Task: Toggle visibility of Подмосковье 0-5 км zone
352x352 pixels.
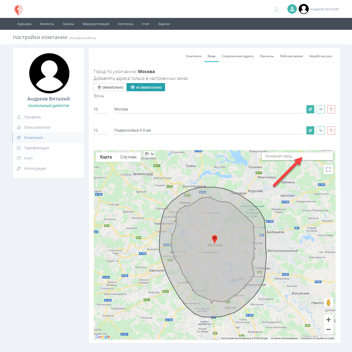Action: pyautogui.click(x=321, y=130)
